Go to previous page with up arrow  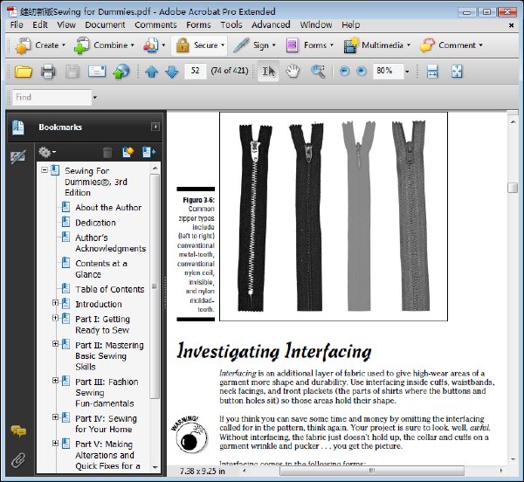pyautogui.click(x=152, y=72)
